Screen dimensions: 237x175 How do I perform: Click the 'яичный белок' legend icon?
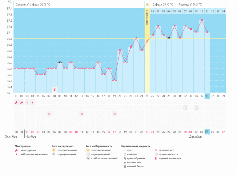tap(124, 166)
